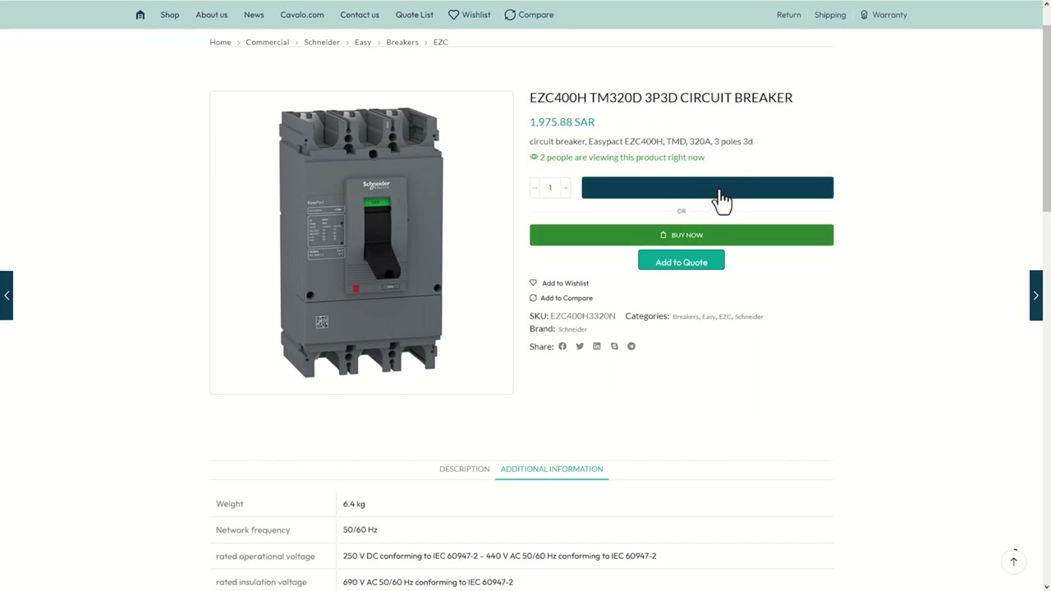The width and height of the screenshot is (1051, 591).
Task: Open EZC category link under SKU
Action: [725, 317]
